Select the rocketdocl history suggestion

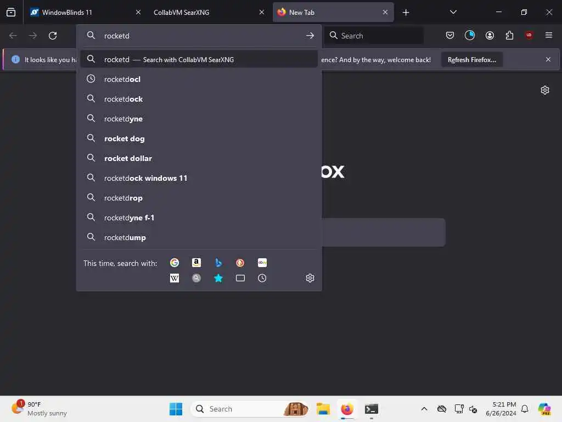tap(199, 79)
